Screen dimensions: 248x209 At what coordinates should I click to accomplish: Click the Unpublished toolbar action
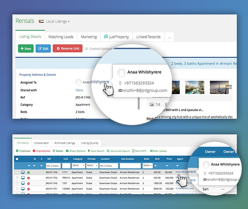pyautogui.click(x=41, y=151)
